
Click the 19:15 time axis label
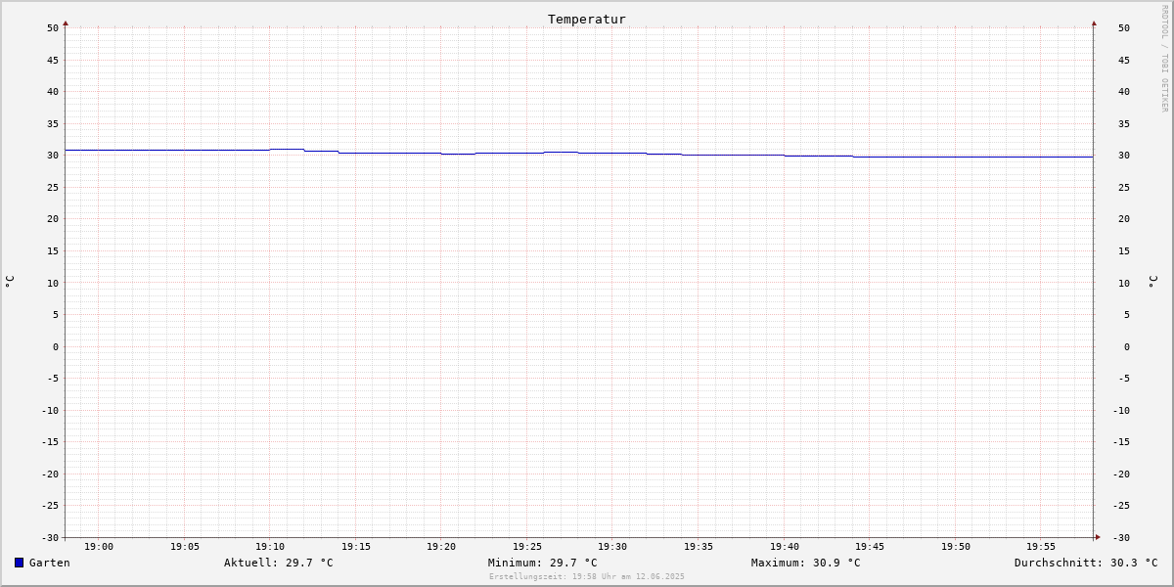[356, 546]
